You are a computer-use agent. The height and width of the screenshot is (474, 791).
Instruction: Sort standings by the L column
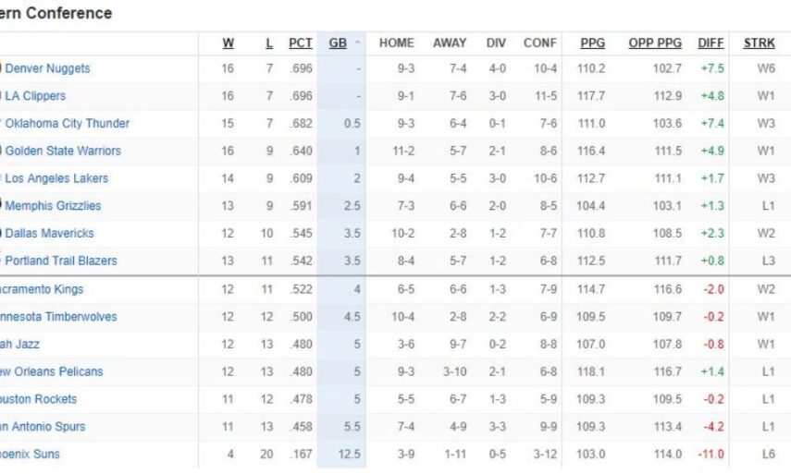(x=269, y=43)
